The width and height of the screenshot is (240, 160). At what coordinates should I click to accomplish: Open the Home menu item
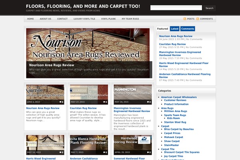(x=30, y=19)
